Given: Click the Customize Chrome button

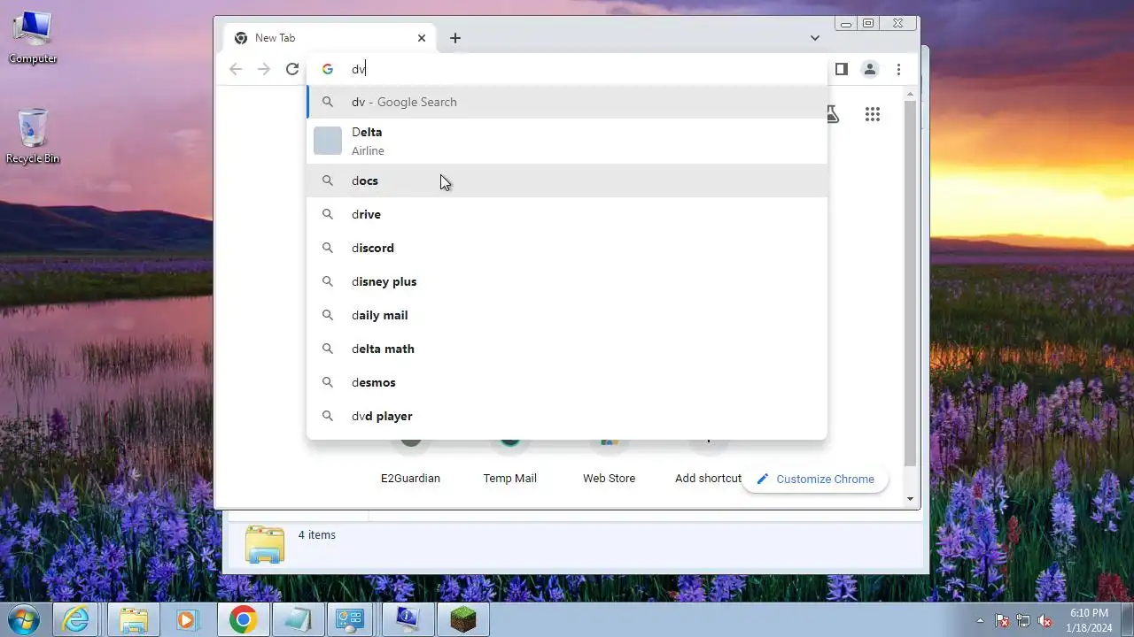Looking at the screenshot, I should (x=815, y=479).
